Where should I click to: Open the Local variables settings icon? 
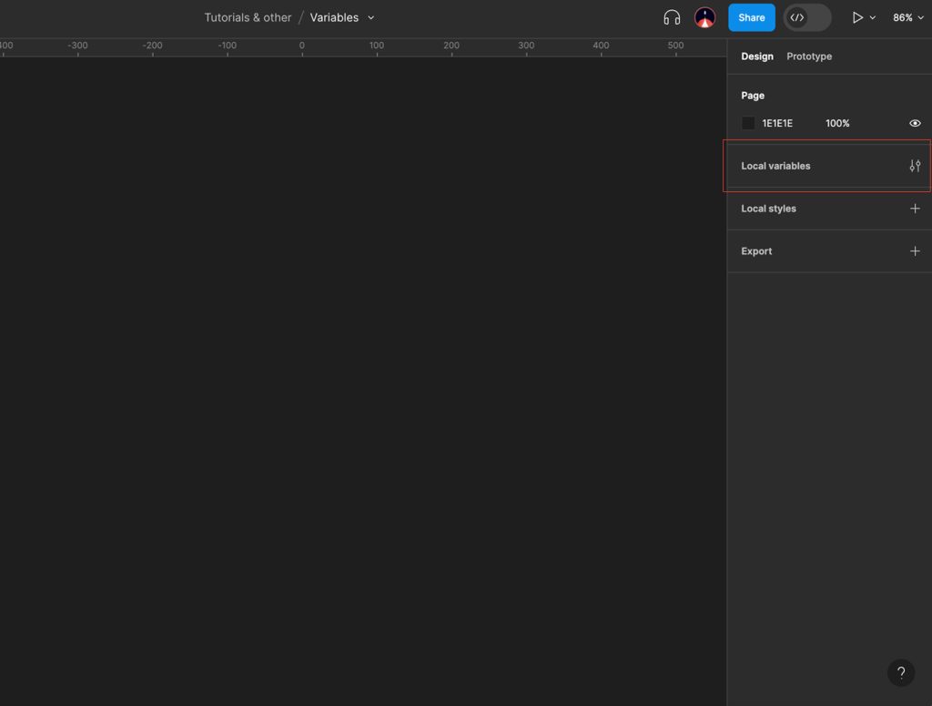915,166
